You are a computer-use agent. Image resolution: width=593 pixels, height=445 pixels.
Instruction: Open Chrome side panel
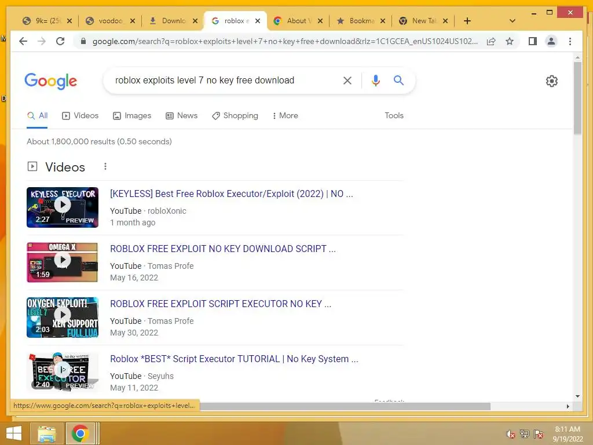(533, 41)
